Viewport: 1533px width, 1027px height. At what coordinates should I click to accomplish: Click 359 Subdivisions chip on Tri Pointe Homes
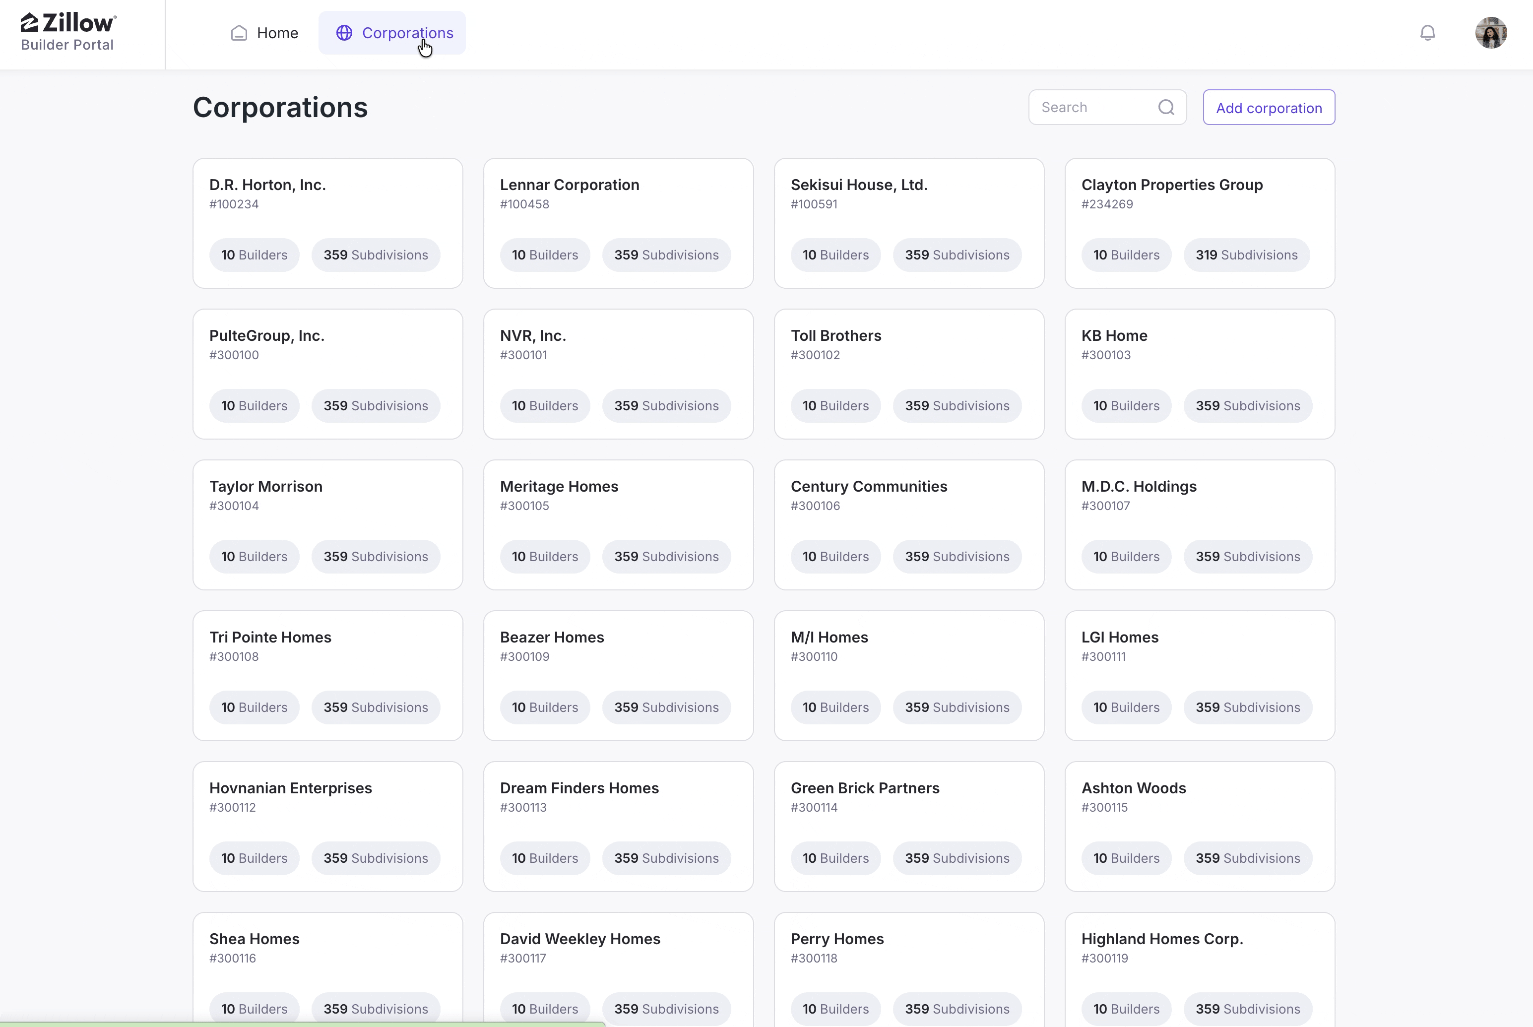[376, 707]
